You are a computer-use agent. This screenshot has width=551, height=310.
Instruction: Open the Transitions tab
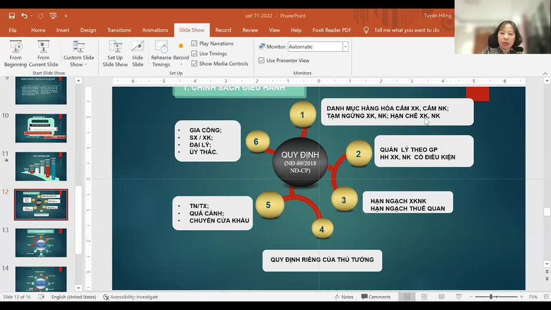[118, 30]
